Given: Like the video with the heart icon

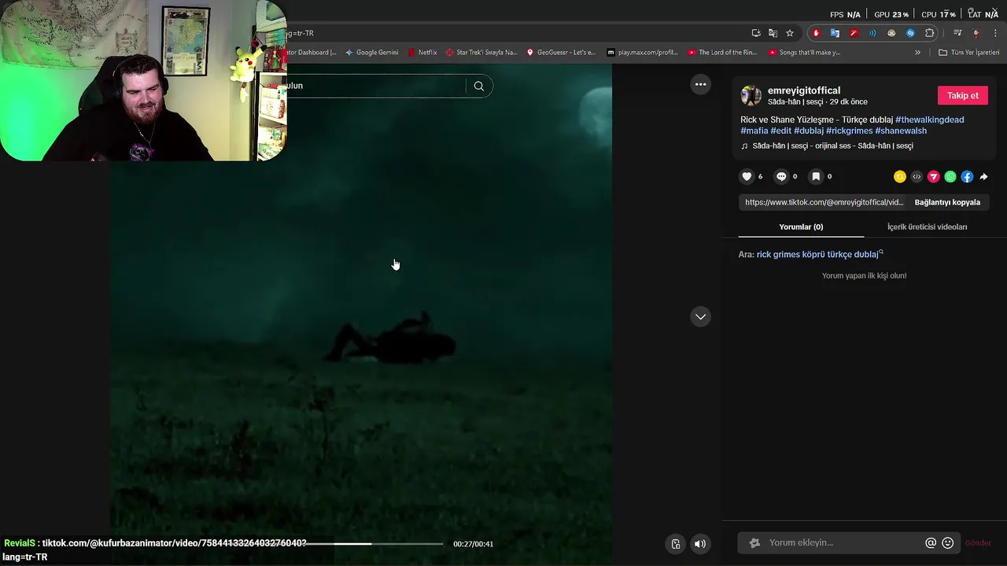Looking at the screenshot, I should pos(747,177).
